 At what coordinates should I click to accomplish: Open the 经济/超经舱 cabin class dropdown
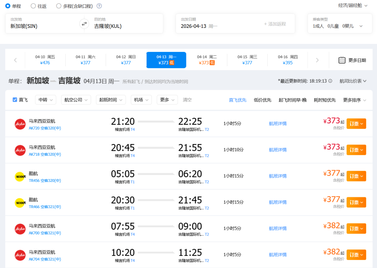[x=353, y=6]
